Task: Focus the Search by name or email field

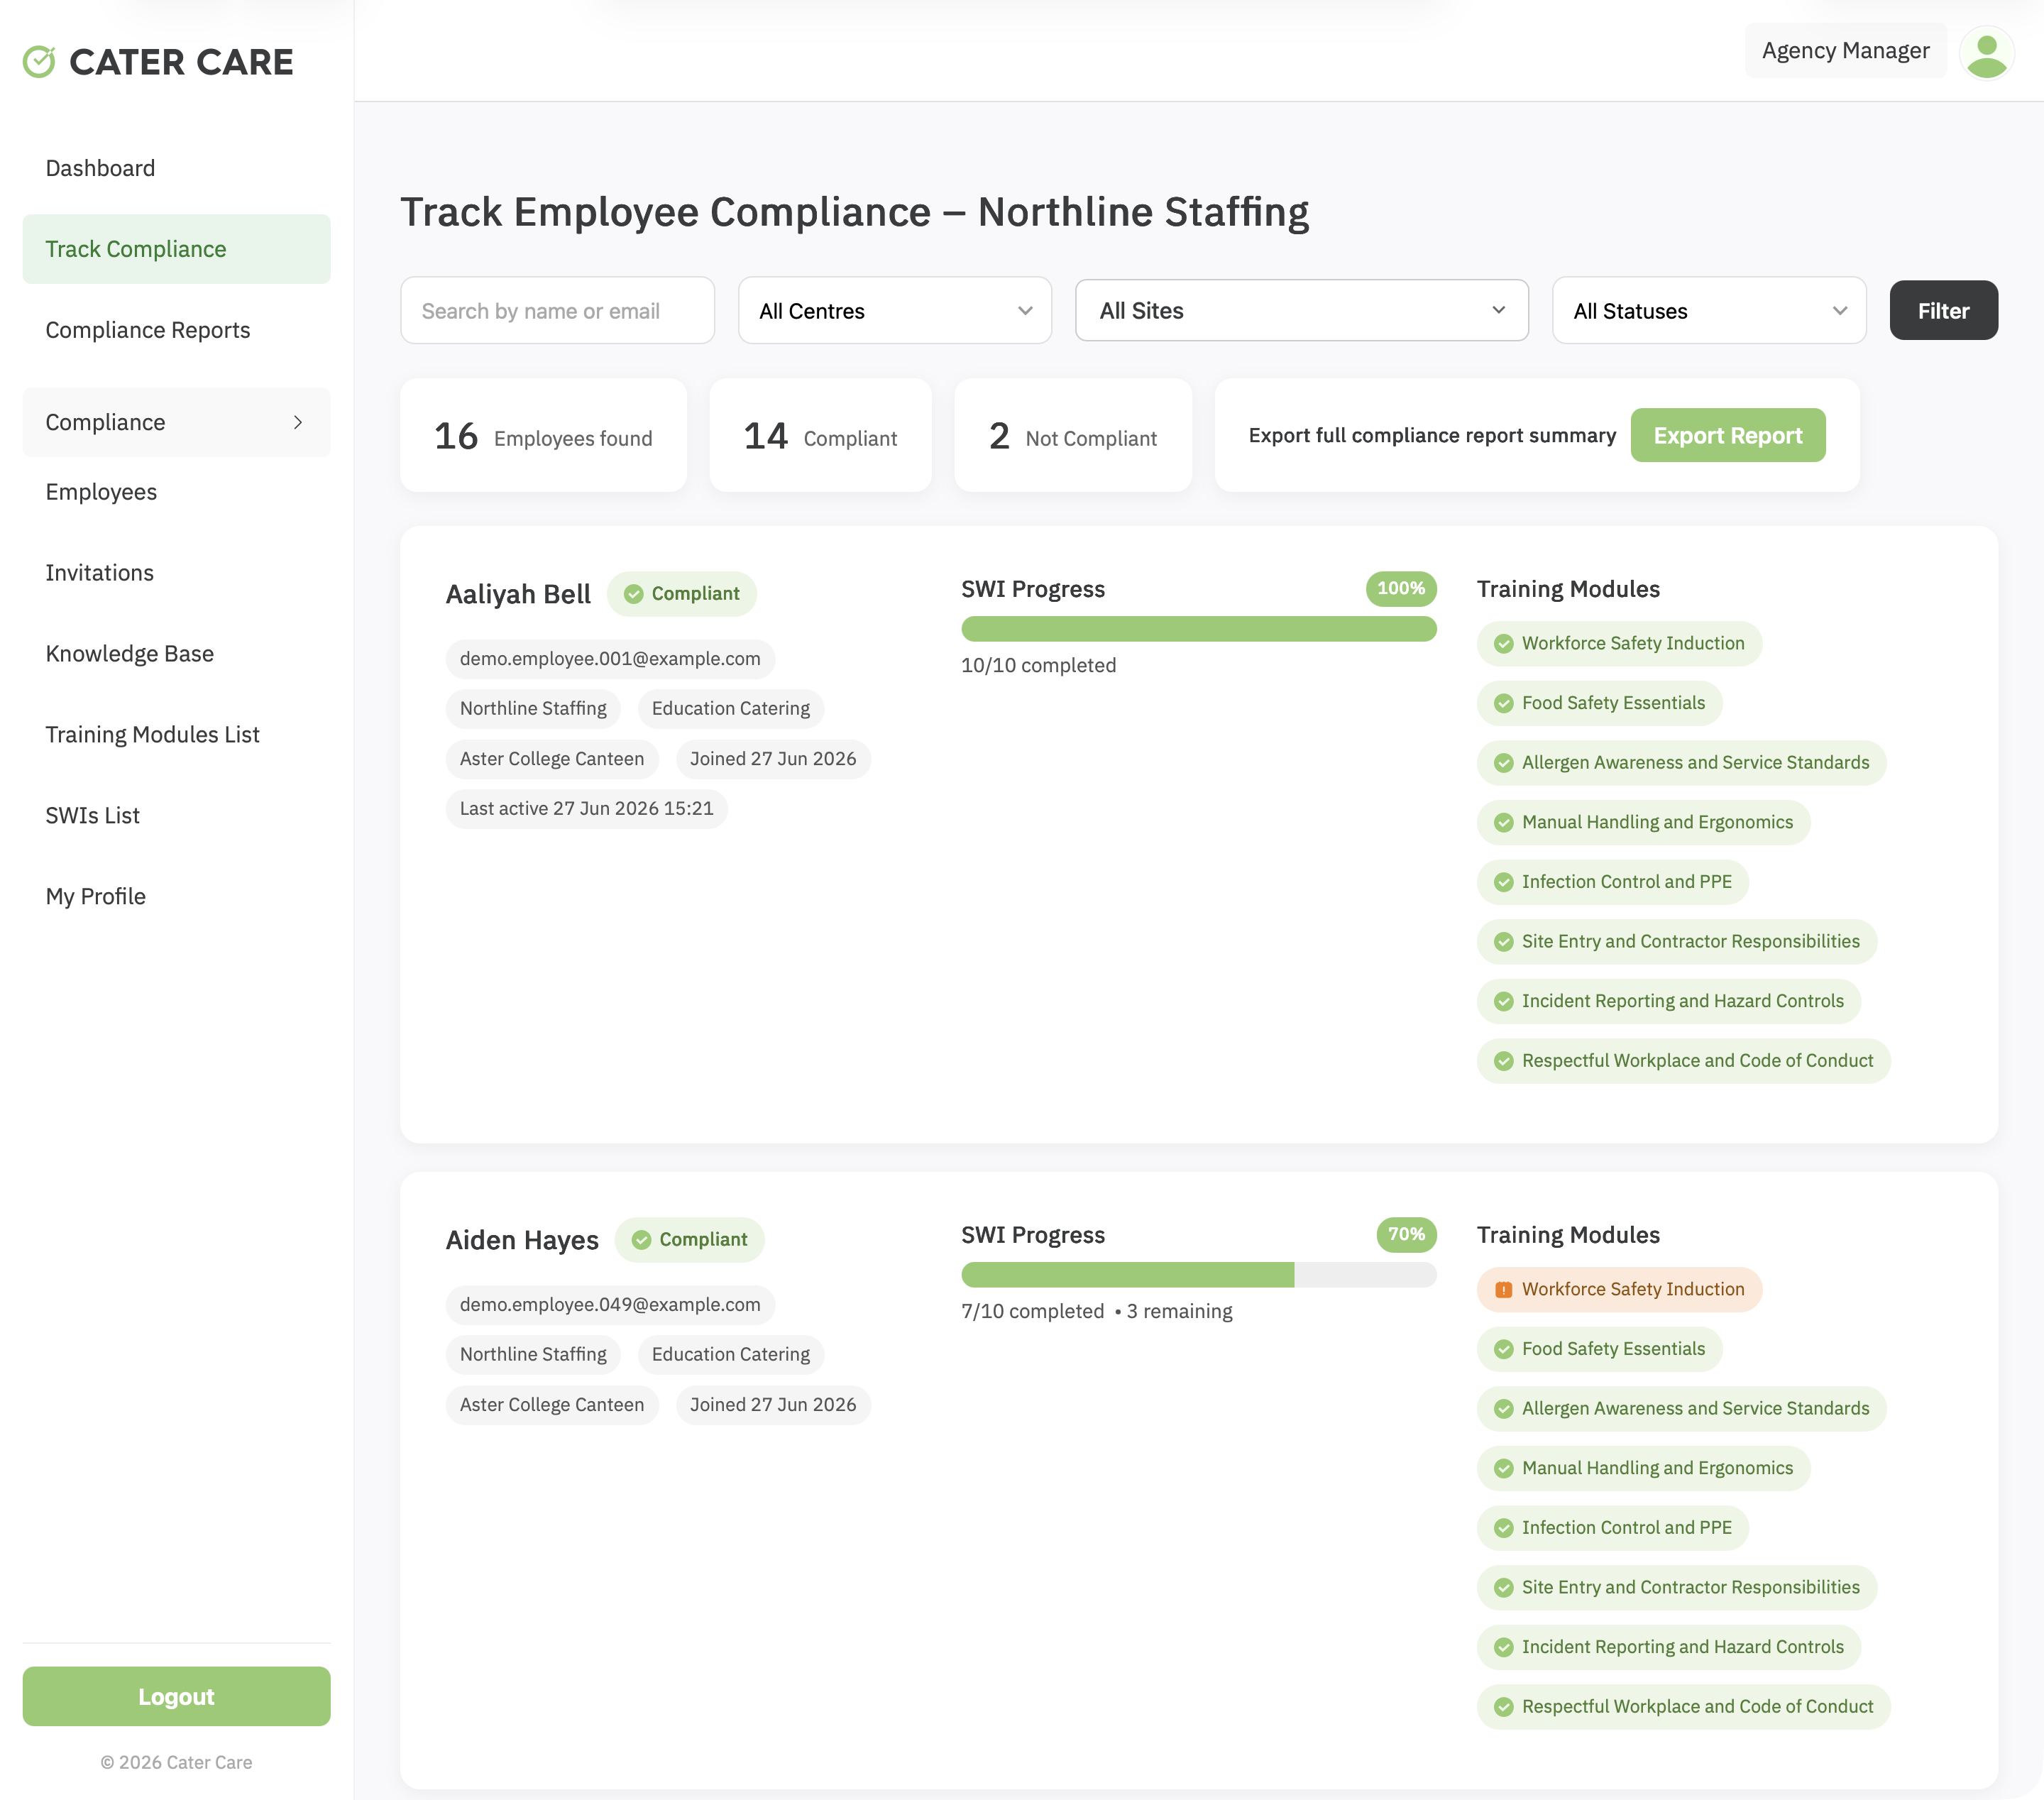Action: tap(557, 311)
